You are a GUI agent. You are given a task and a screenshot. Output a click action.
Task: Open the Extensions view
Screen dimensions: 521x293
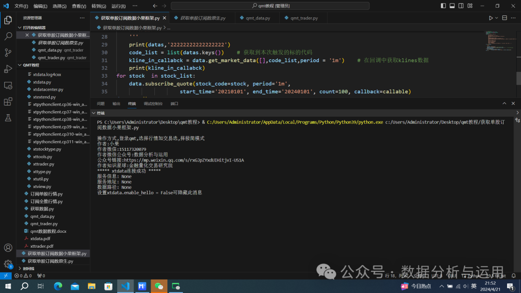[x=8, y=102]
